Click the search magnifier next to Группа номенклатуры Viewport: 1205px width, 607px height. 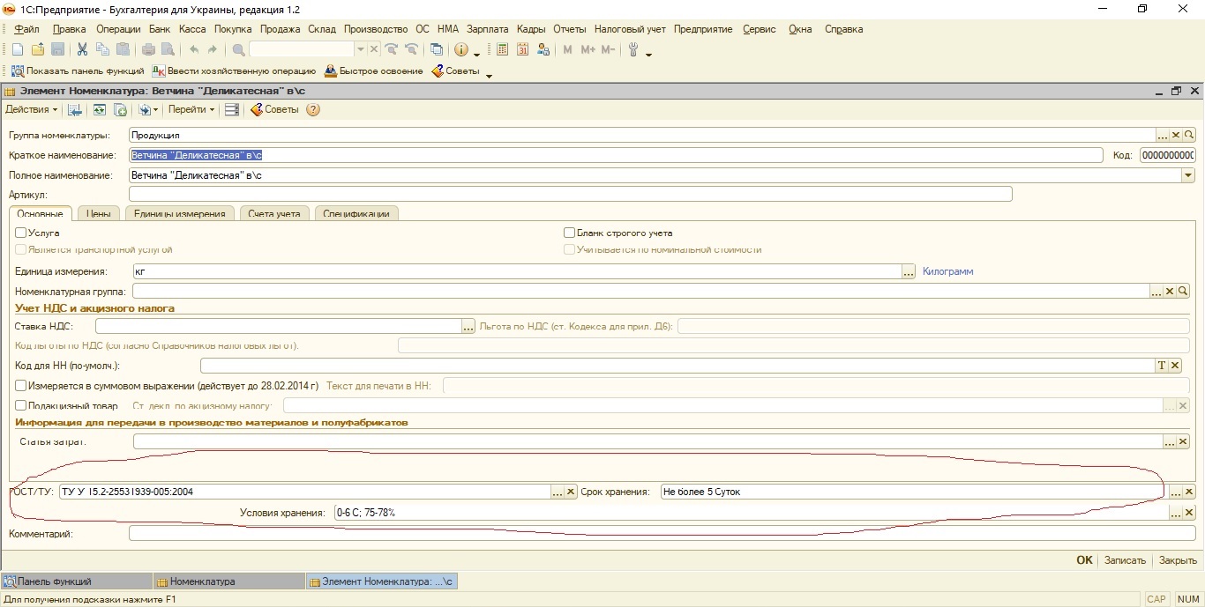1189,136
